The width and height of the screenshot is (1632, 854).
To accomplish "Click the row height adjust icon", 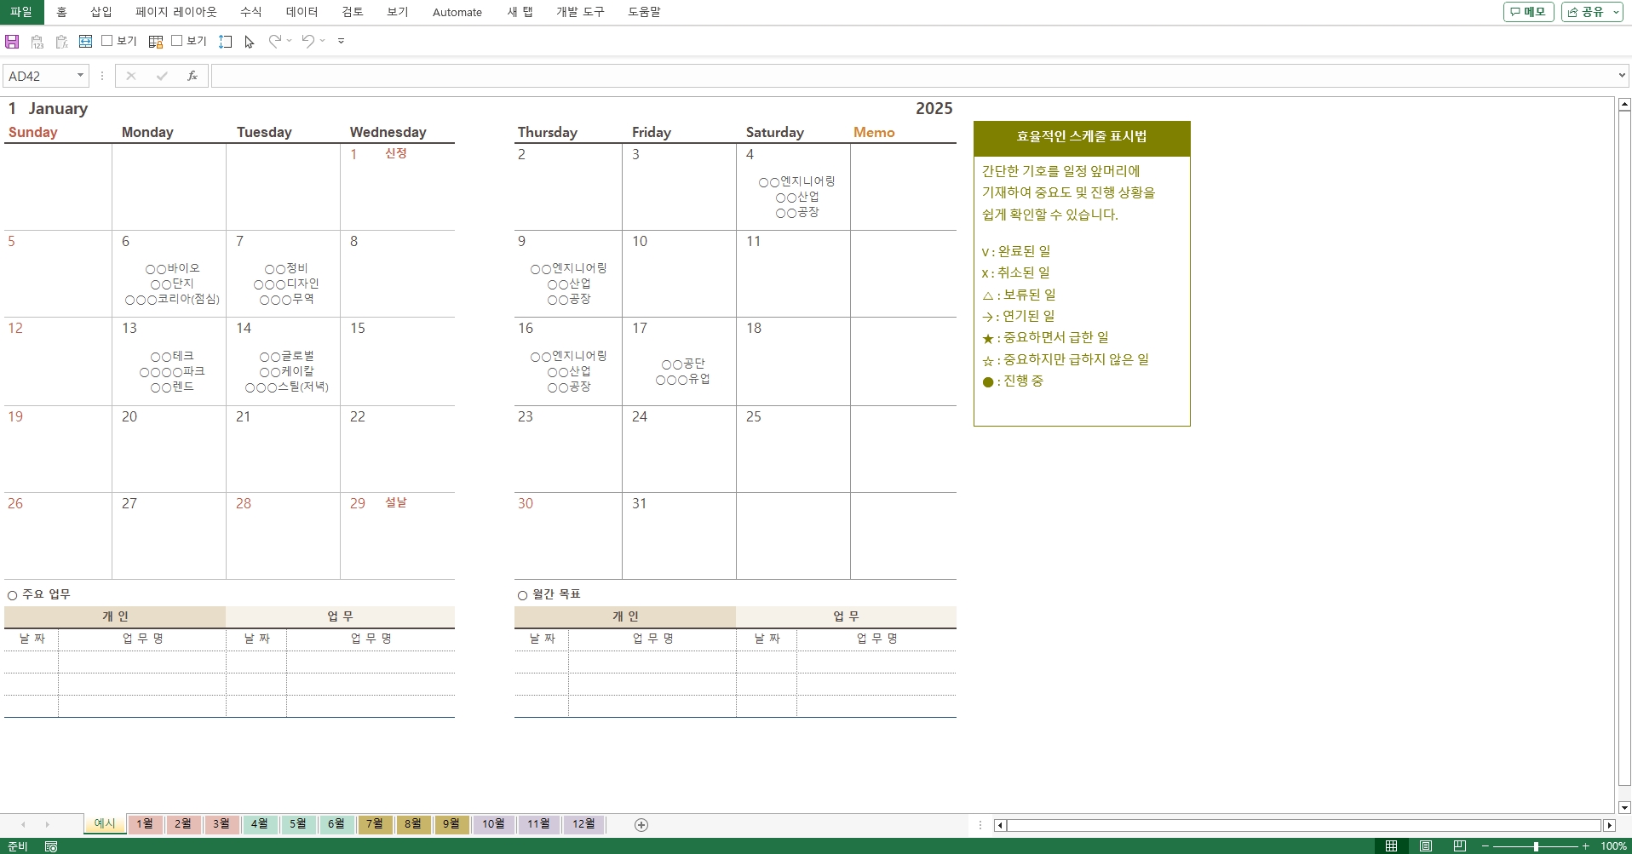I will click(x=226, y=41).
